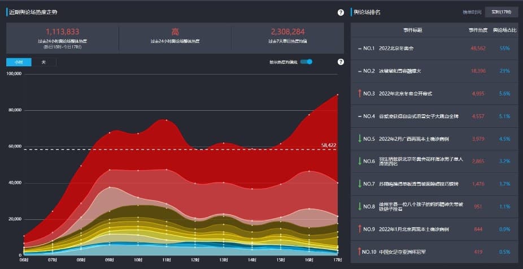Screen dimensions: 523x269
Task: Click the 12时 x-axis label
Action: point(195,259)
